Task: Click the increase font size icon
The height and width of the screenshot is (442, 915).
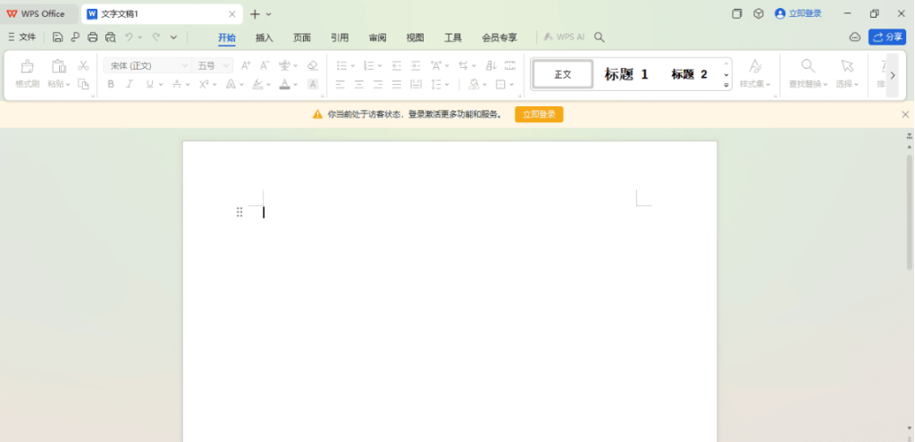Action: pyautogui.click(x=246, y=65)
